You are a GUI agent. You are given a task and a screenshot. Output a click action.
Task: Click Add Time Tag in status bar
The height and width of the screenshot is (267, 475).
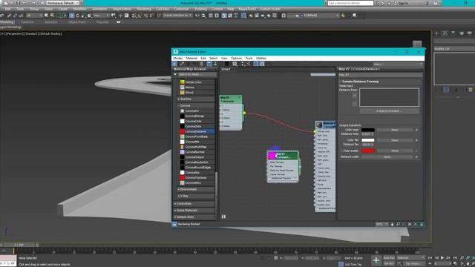[353, 264]
